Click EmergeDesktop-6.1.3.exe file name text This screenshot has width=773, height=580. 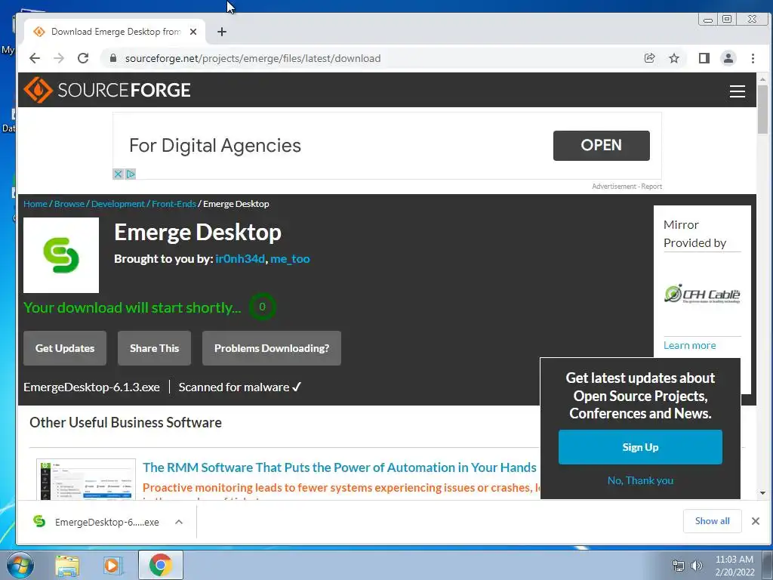(91, 387)
